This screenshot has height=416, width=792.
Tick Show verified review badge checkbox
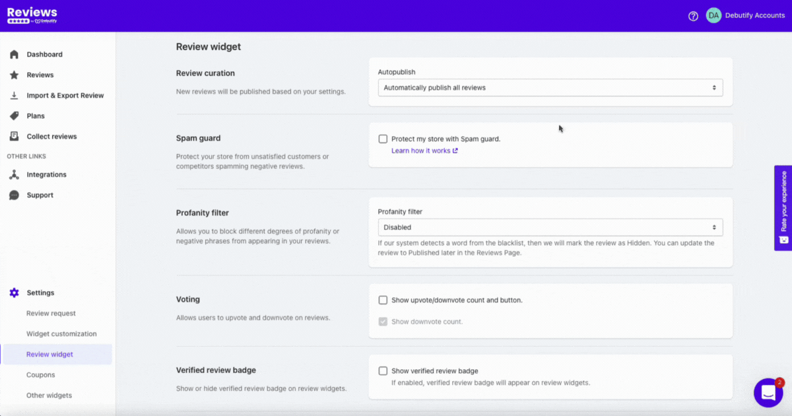(x=383, y=370)
